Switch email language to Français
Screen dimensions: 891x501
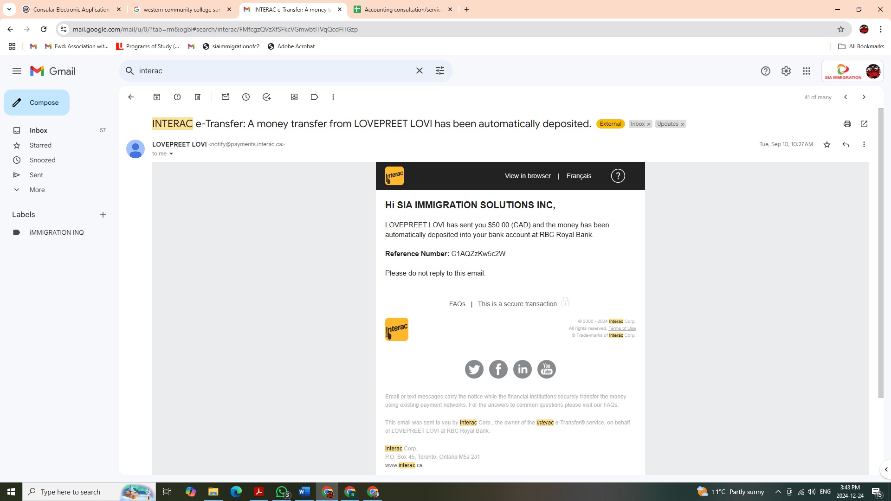(579, 176)
